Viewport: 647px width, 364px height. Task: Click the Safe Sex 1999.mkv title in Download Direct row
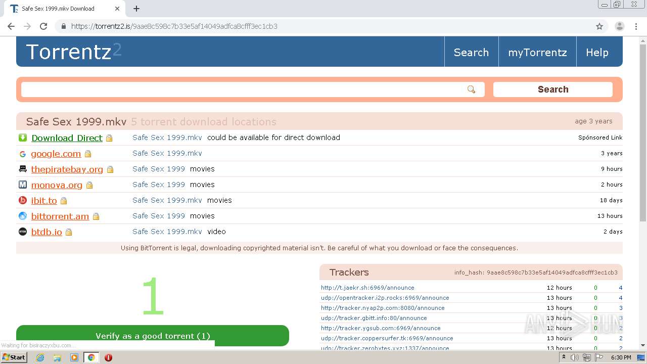(x=167, y=138)
